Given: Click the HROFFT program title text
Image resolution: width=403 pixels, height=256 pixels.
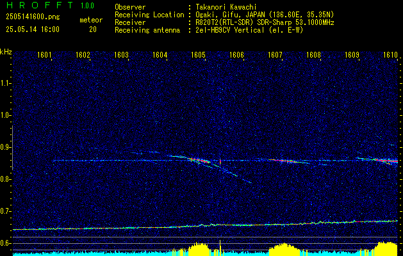Looking at the screenshot, I should (39, 5).
